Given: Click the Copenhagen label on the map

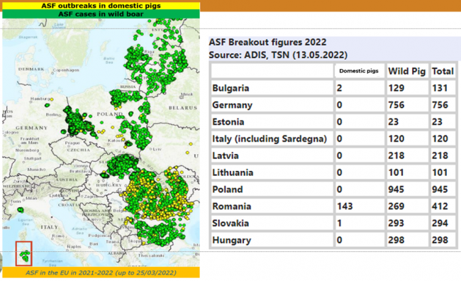Looking at the screenshot, I should click(66, 70).
